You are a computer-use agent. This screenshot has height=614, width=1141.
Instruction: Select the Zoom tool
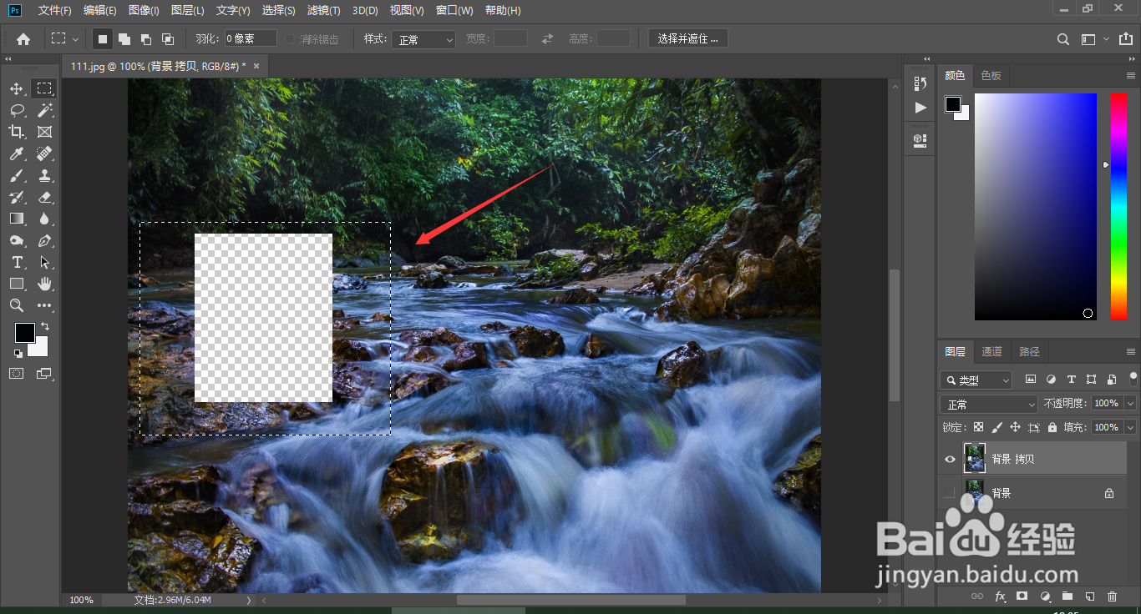point(17,305)
